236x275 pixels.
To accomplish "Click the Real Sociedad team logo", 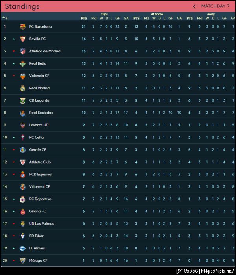I will (23, 113).
